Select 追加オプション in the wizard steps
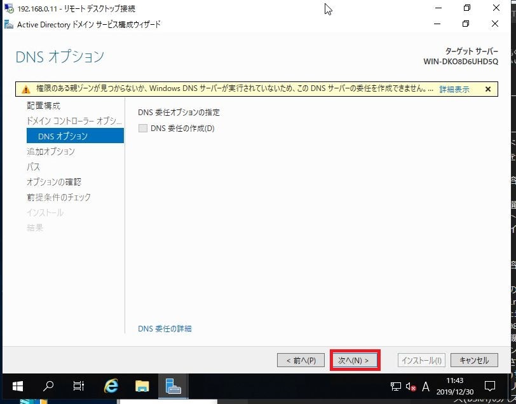This screenshot has height=404, width=516. [51, 151]
